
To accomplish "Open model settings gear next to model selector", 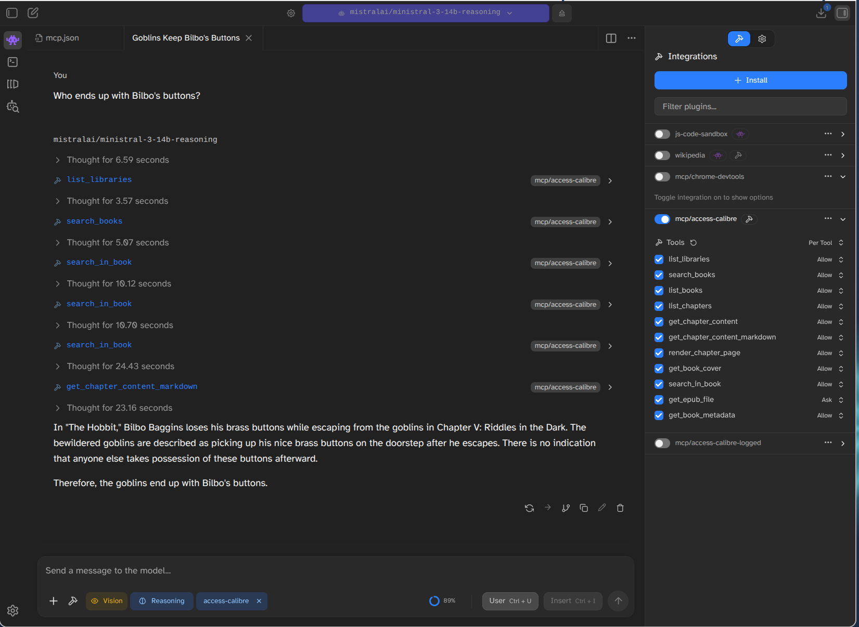I will tap(291, 13).
